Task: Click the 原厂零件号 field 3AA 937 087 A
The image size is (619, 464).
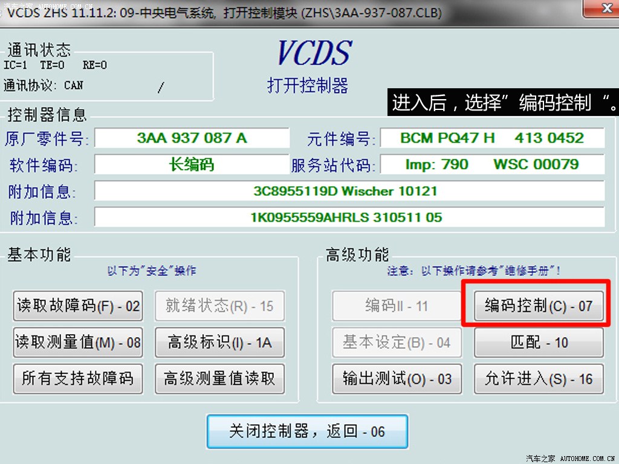Action: coord(192,138)
